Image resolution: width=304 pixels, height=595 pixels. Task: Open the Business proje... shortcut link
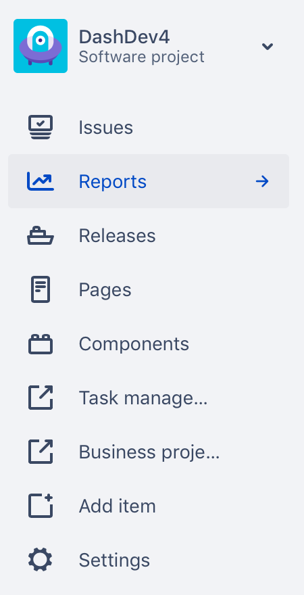click(149, 452)
